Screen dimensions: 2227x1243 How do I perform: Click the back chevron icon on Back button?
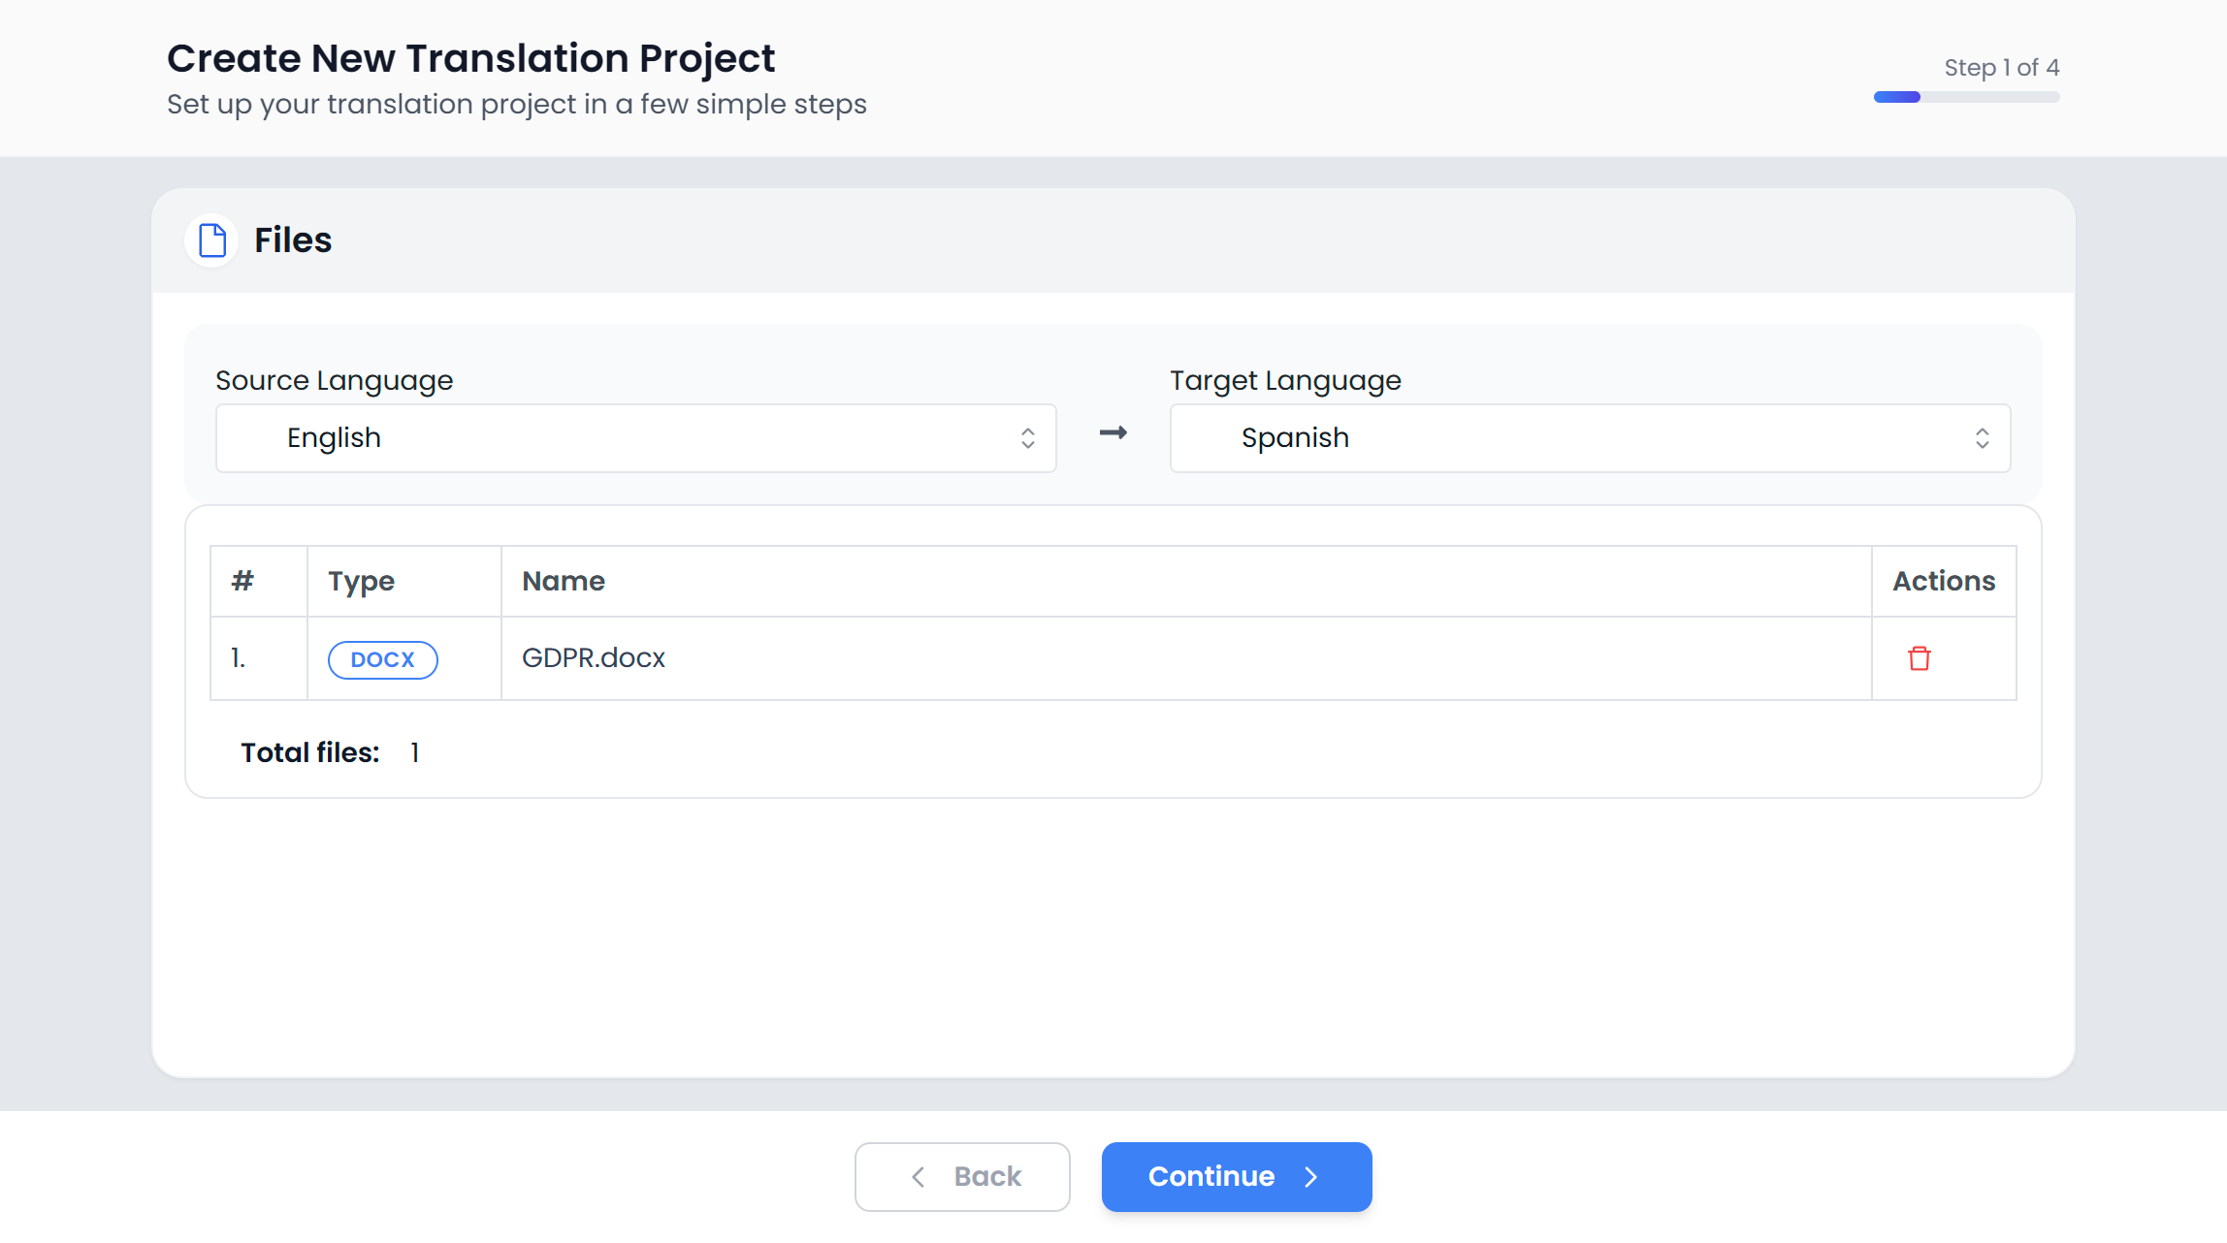pos(917,1176)
